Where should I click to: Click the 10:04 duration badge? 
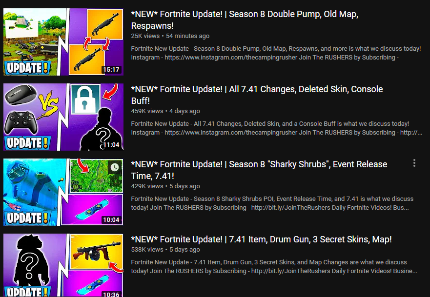point(111,220)
